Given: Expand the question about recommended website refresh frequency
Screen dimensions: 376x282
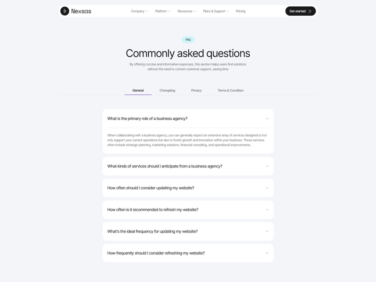Looking at the screenshot, I should [188, 210].
